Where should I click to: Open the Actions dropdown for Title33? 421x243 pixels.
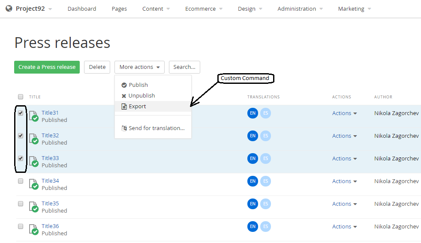point(345,159)
